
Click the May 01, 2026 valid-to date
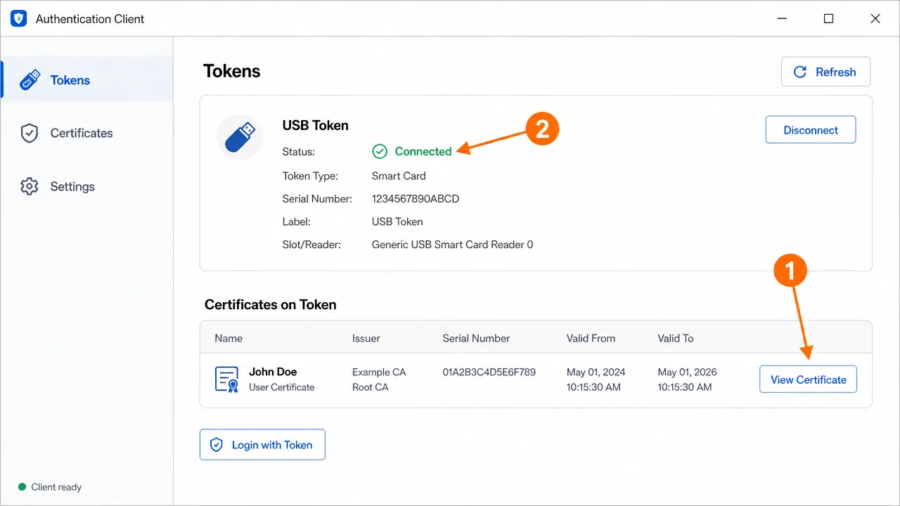[x=687, y=372]
